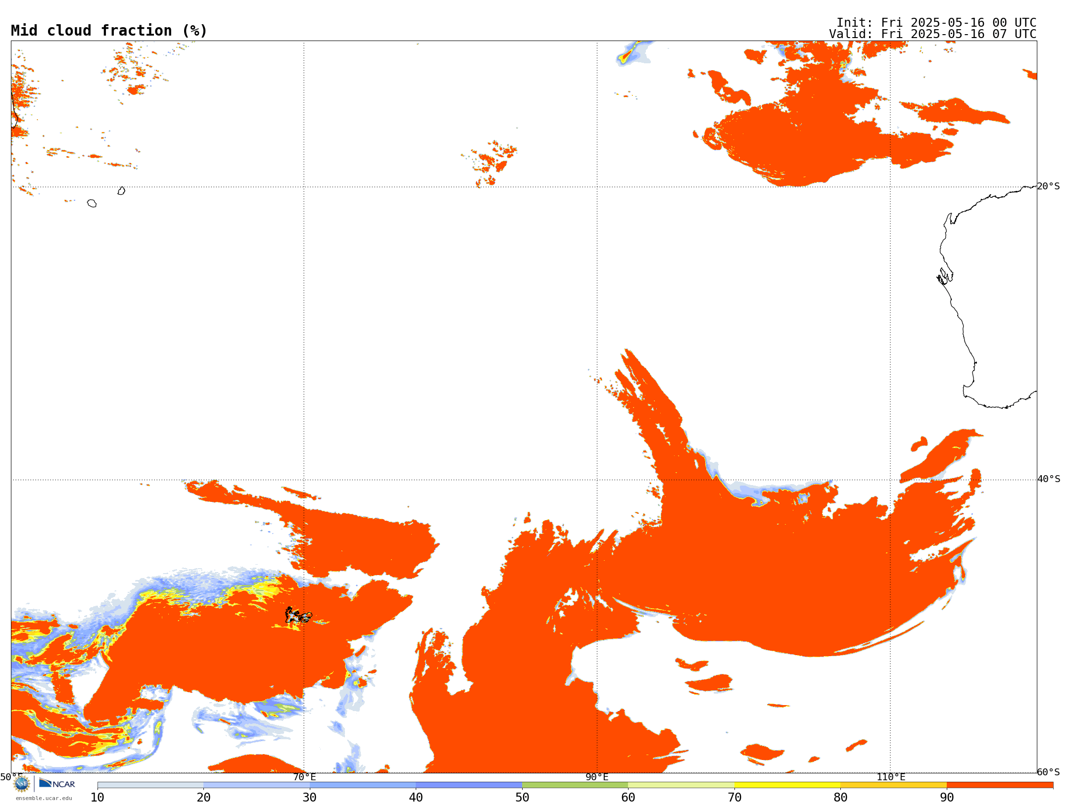This screenshot has width=1069, height=804.
Task: Click the 30-40 blue colorbar segment
Action: 363,785
